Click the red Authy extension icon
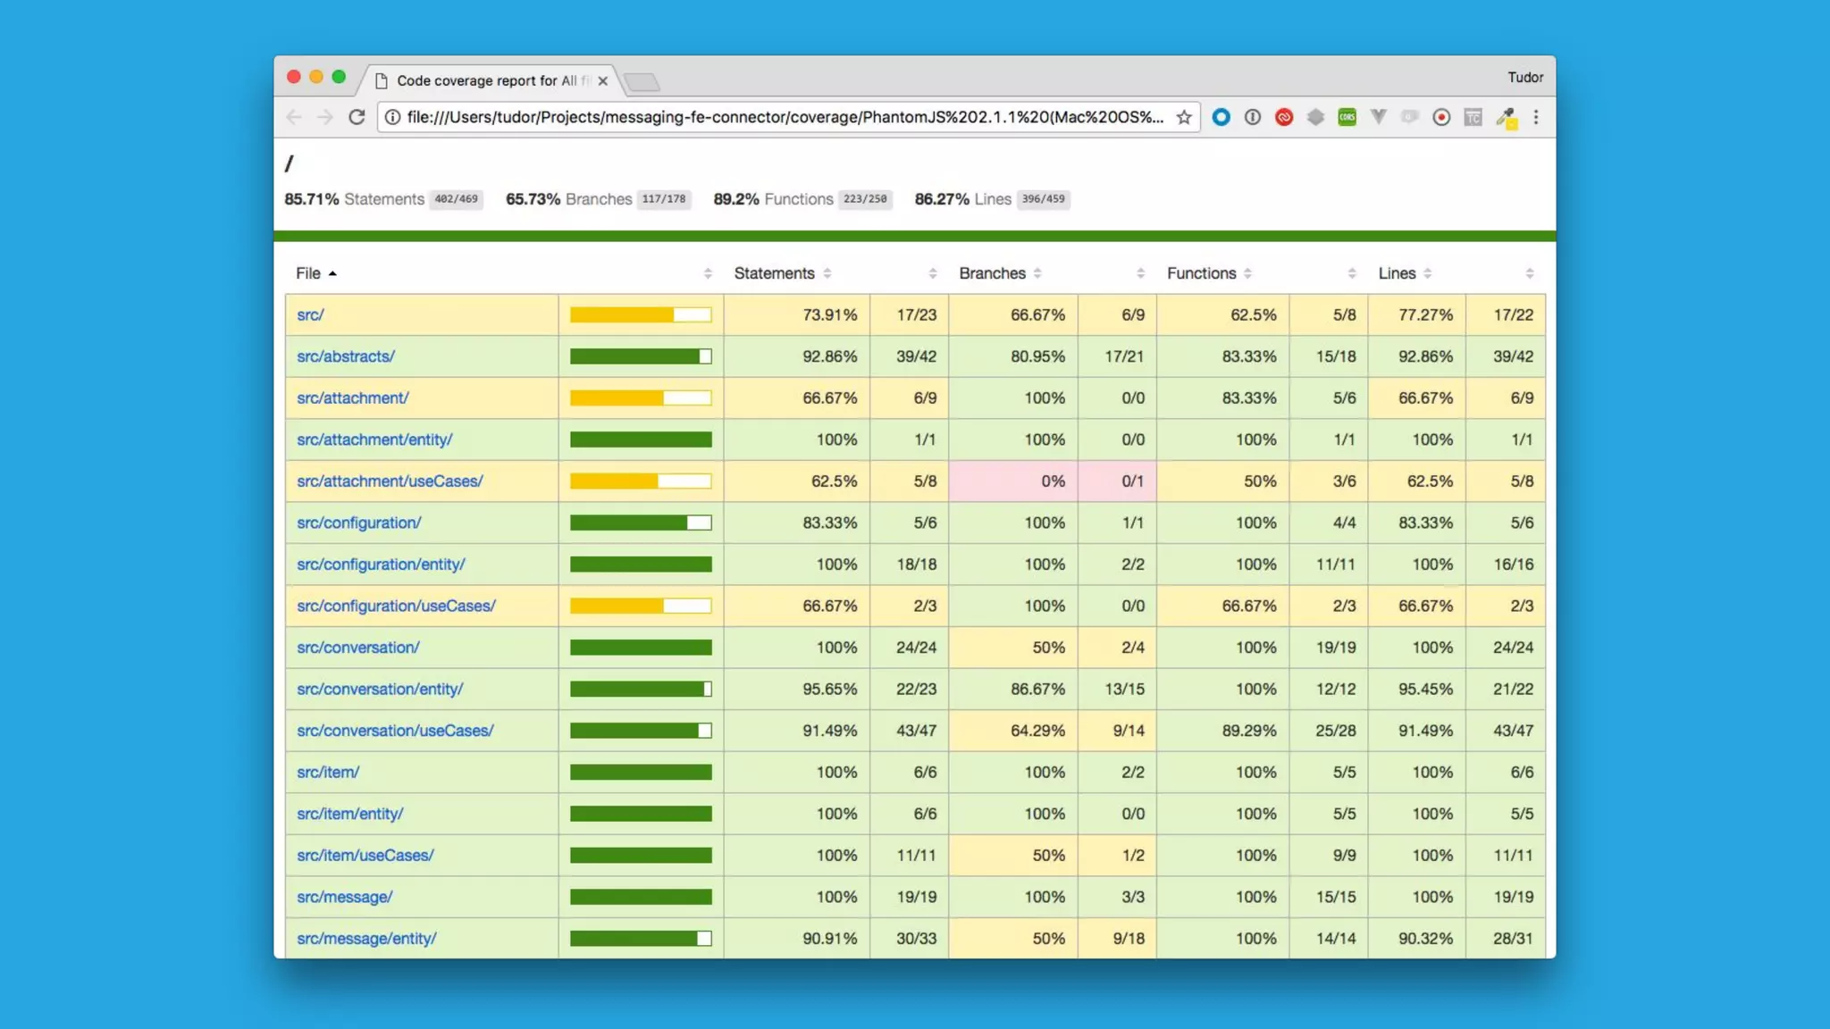 coord(1284,117)
